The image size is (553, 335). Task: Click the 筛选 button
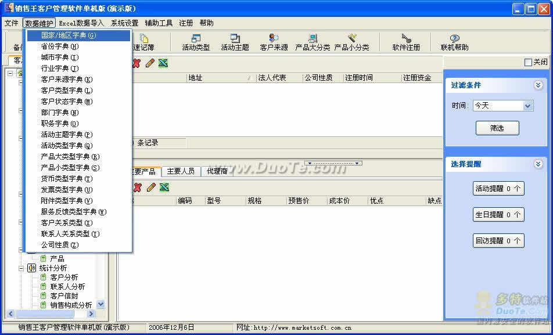[497, 128]
